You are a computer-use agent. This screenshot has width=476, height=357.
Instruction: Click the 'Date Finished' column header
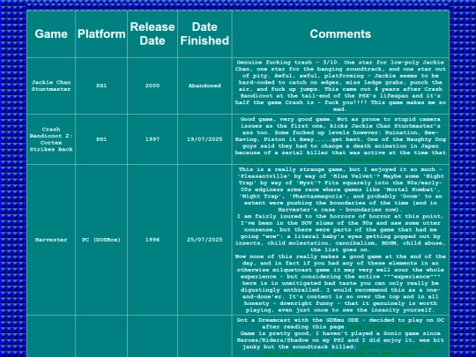click(x=205, y=34)
